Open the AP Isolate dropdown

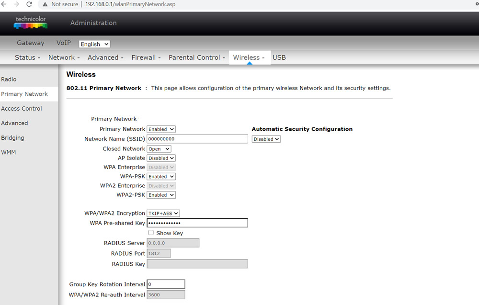[x=161, y=158]
